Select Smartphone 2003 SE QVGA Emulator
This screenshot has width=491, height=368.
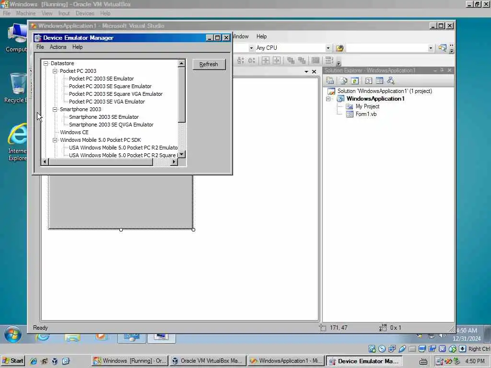tap(111, 125)
